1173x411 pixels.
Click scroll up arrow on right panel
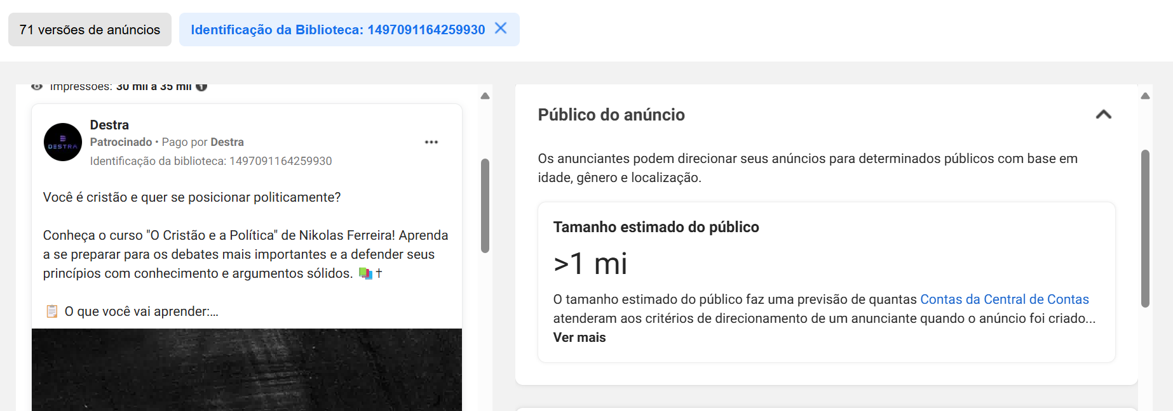click(1145, 96)
